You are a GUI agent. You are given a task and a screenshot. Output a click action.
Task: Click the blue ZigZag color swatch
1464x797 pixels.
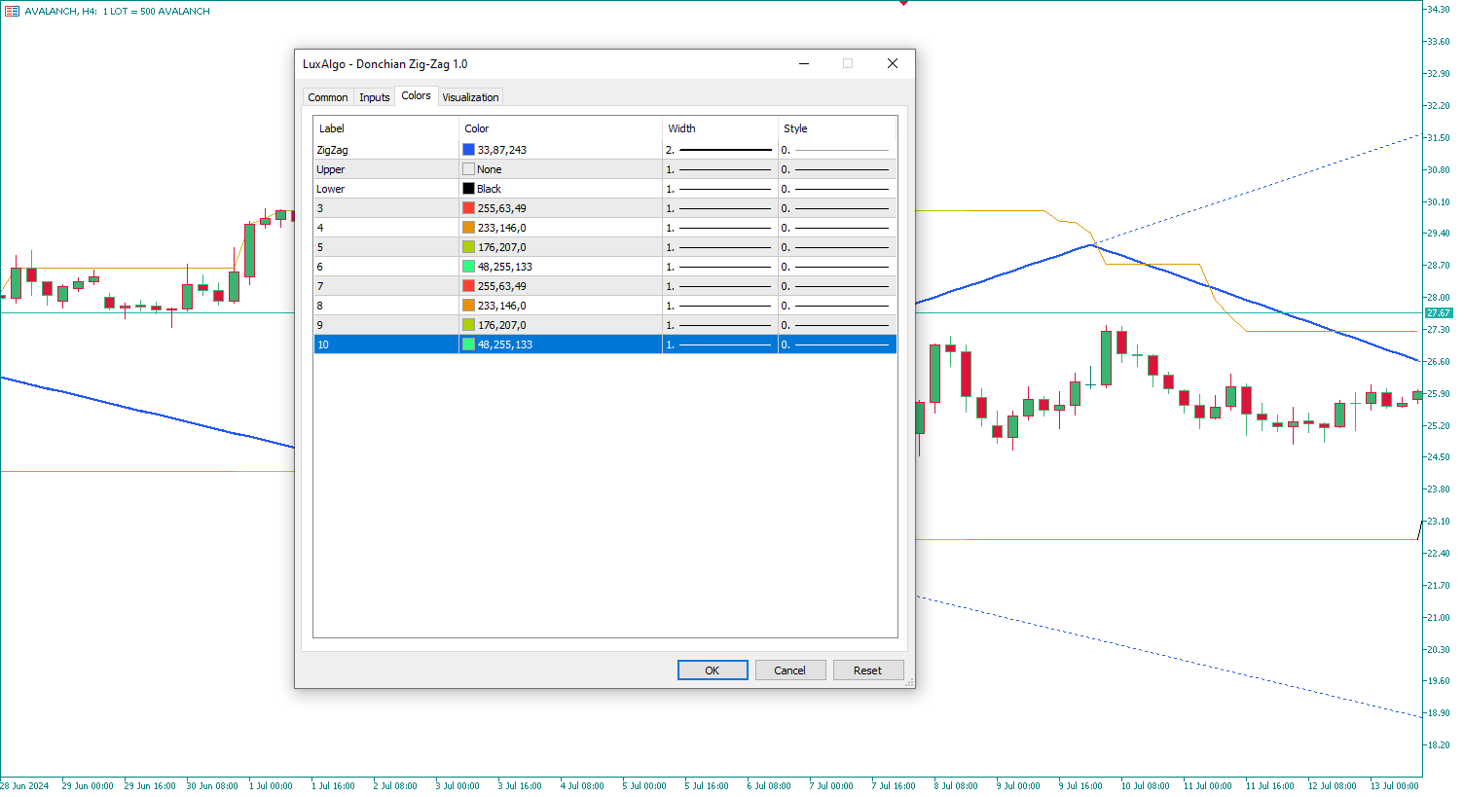point(468,150)
